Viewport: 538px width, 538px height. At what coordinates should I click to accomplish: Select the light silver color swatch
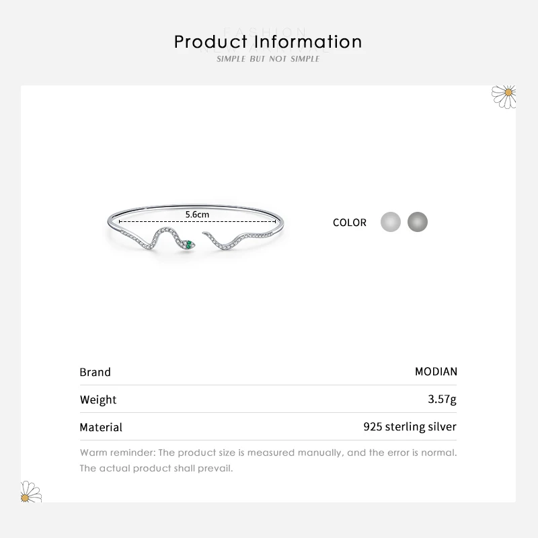[x=391, y=222]
